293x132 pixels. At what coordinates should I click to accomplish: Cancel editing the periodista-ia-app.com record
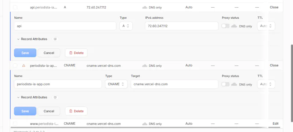pyautogui.click(x=49, y=111)
